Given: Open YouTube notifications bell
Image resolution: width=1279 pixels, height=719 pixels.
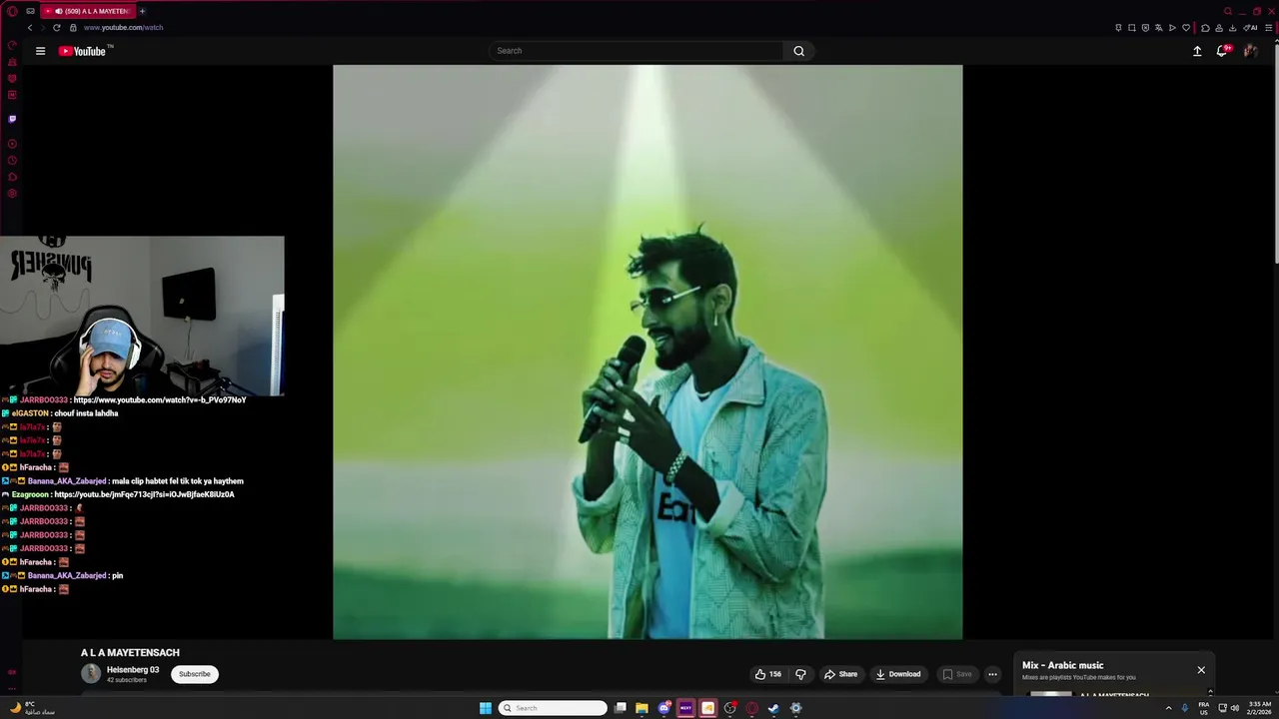Looking at the screenshot, I should click(x=1222, y=51).
